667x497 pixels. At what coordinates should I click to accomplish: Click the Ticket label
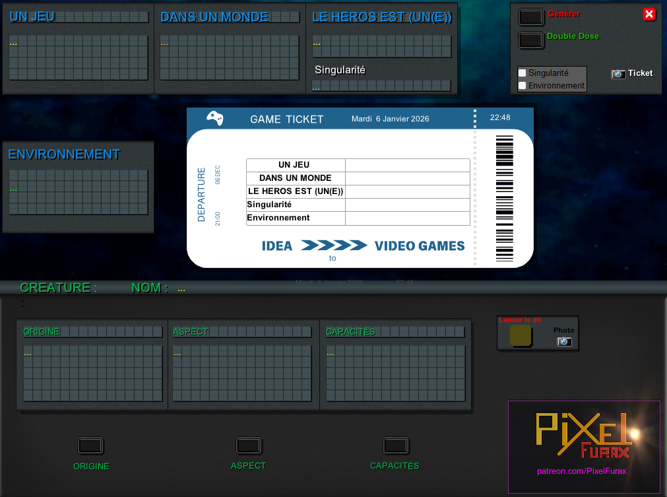[x=640, y=73]
